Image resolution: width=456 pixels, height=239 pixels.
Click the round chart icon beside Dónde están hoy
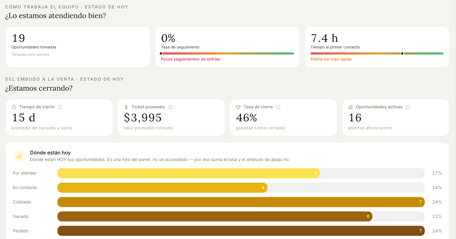19,156
